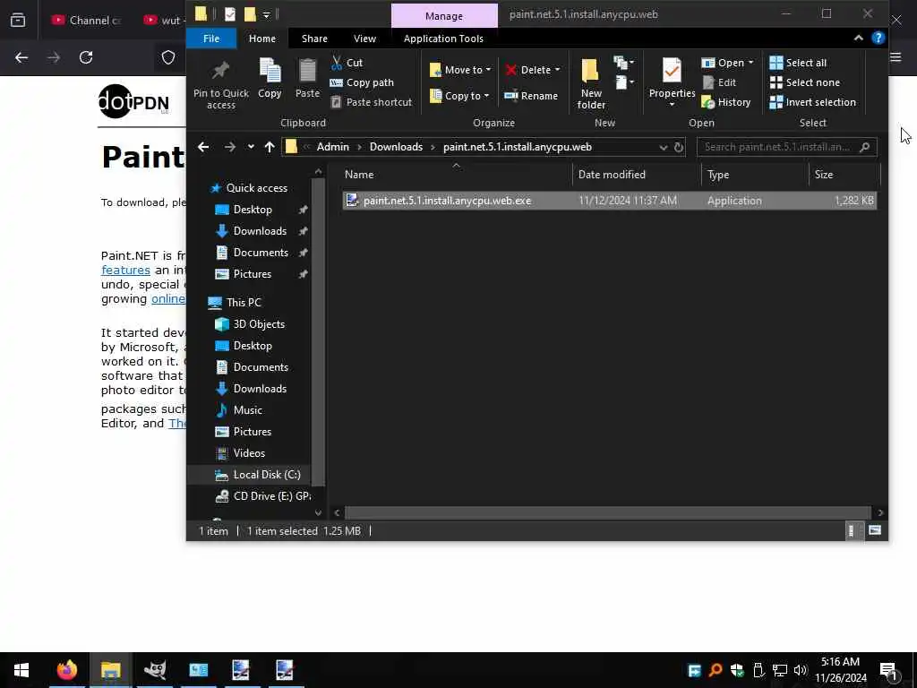
Task: Sort by the Size column header
Action: [x=844, y=175]
